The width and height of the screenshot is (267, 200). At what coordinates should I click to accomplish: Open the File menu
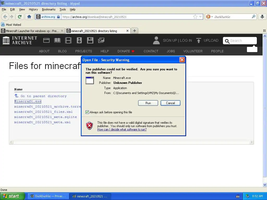4,9
